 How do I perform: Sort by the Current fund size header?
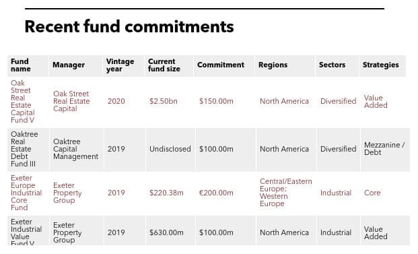164,65
